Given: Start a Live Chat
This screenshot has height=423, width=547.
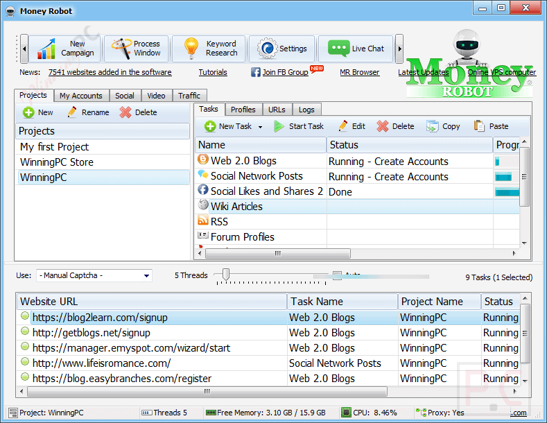Looking at the screenshot, I should tap(356, 49).
